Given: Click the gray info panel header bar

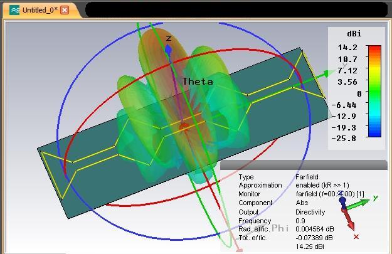Looking at the screenshot, I should pos(304,165).
